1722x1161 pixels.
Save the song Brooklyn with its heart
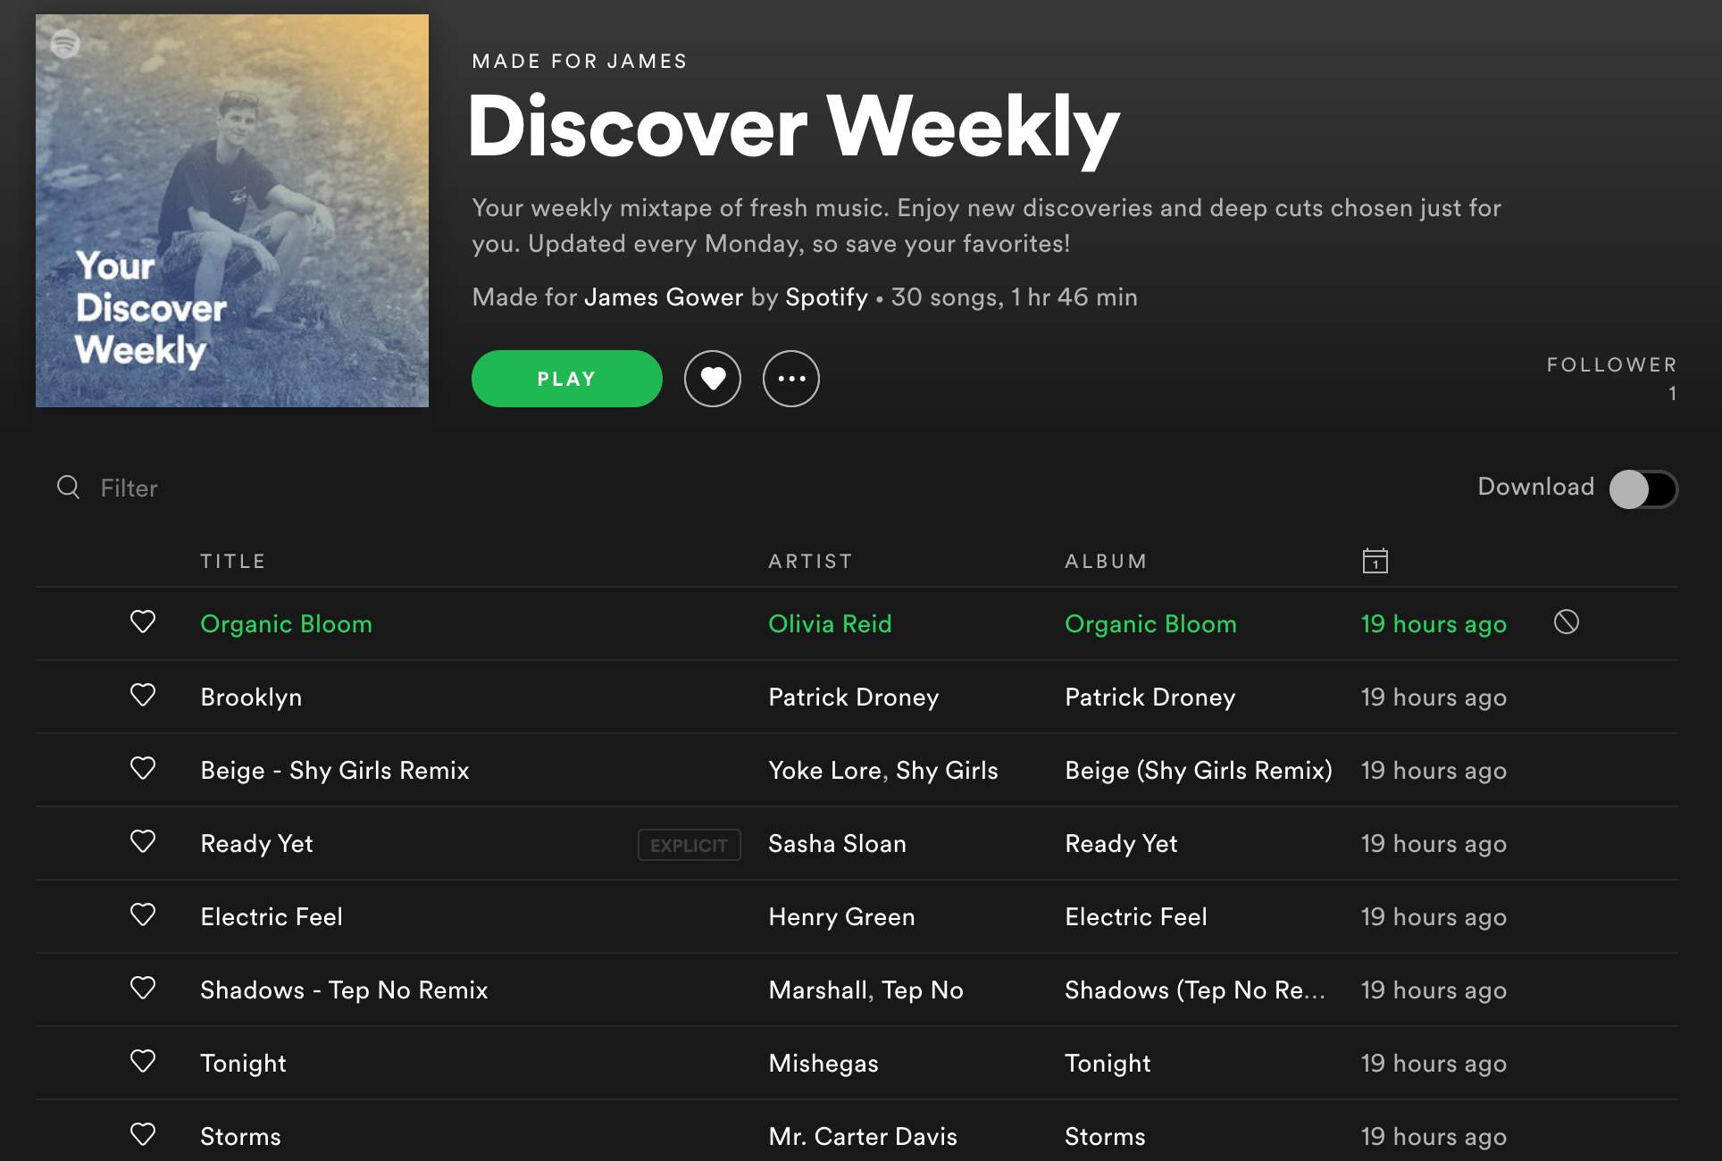[143, 695]
